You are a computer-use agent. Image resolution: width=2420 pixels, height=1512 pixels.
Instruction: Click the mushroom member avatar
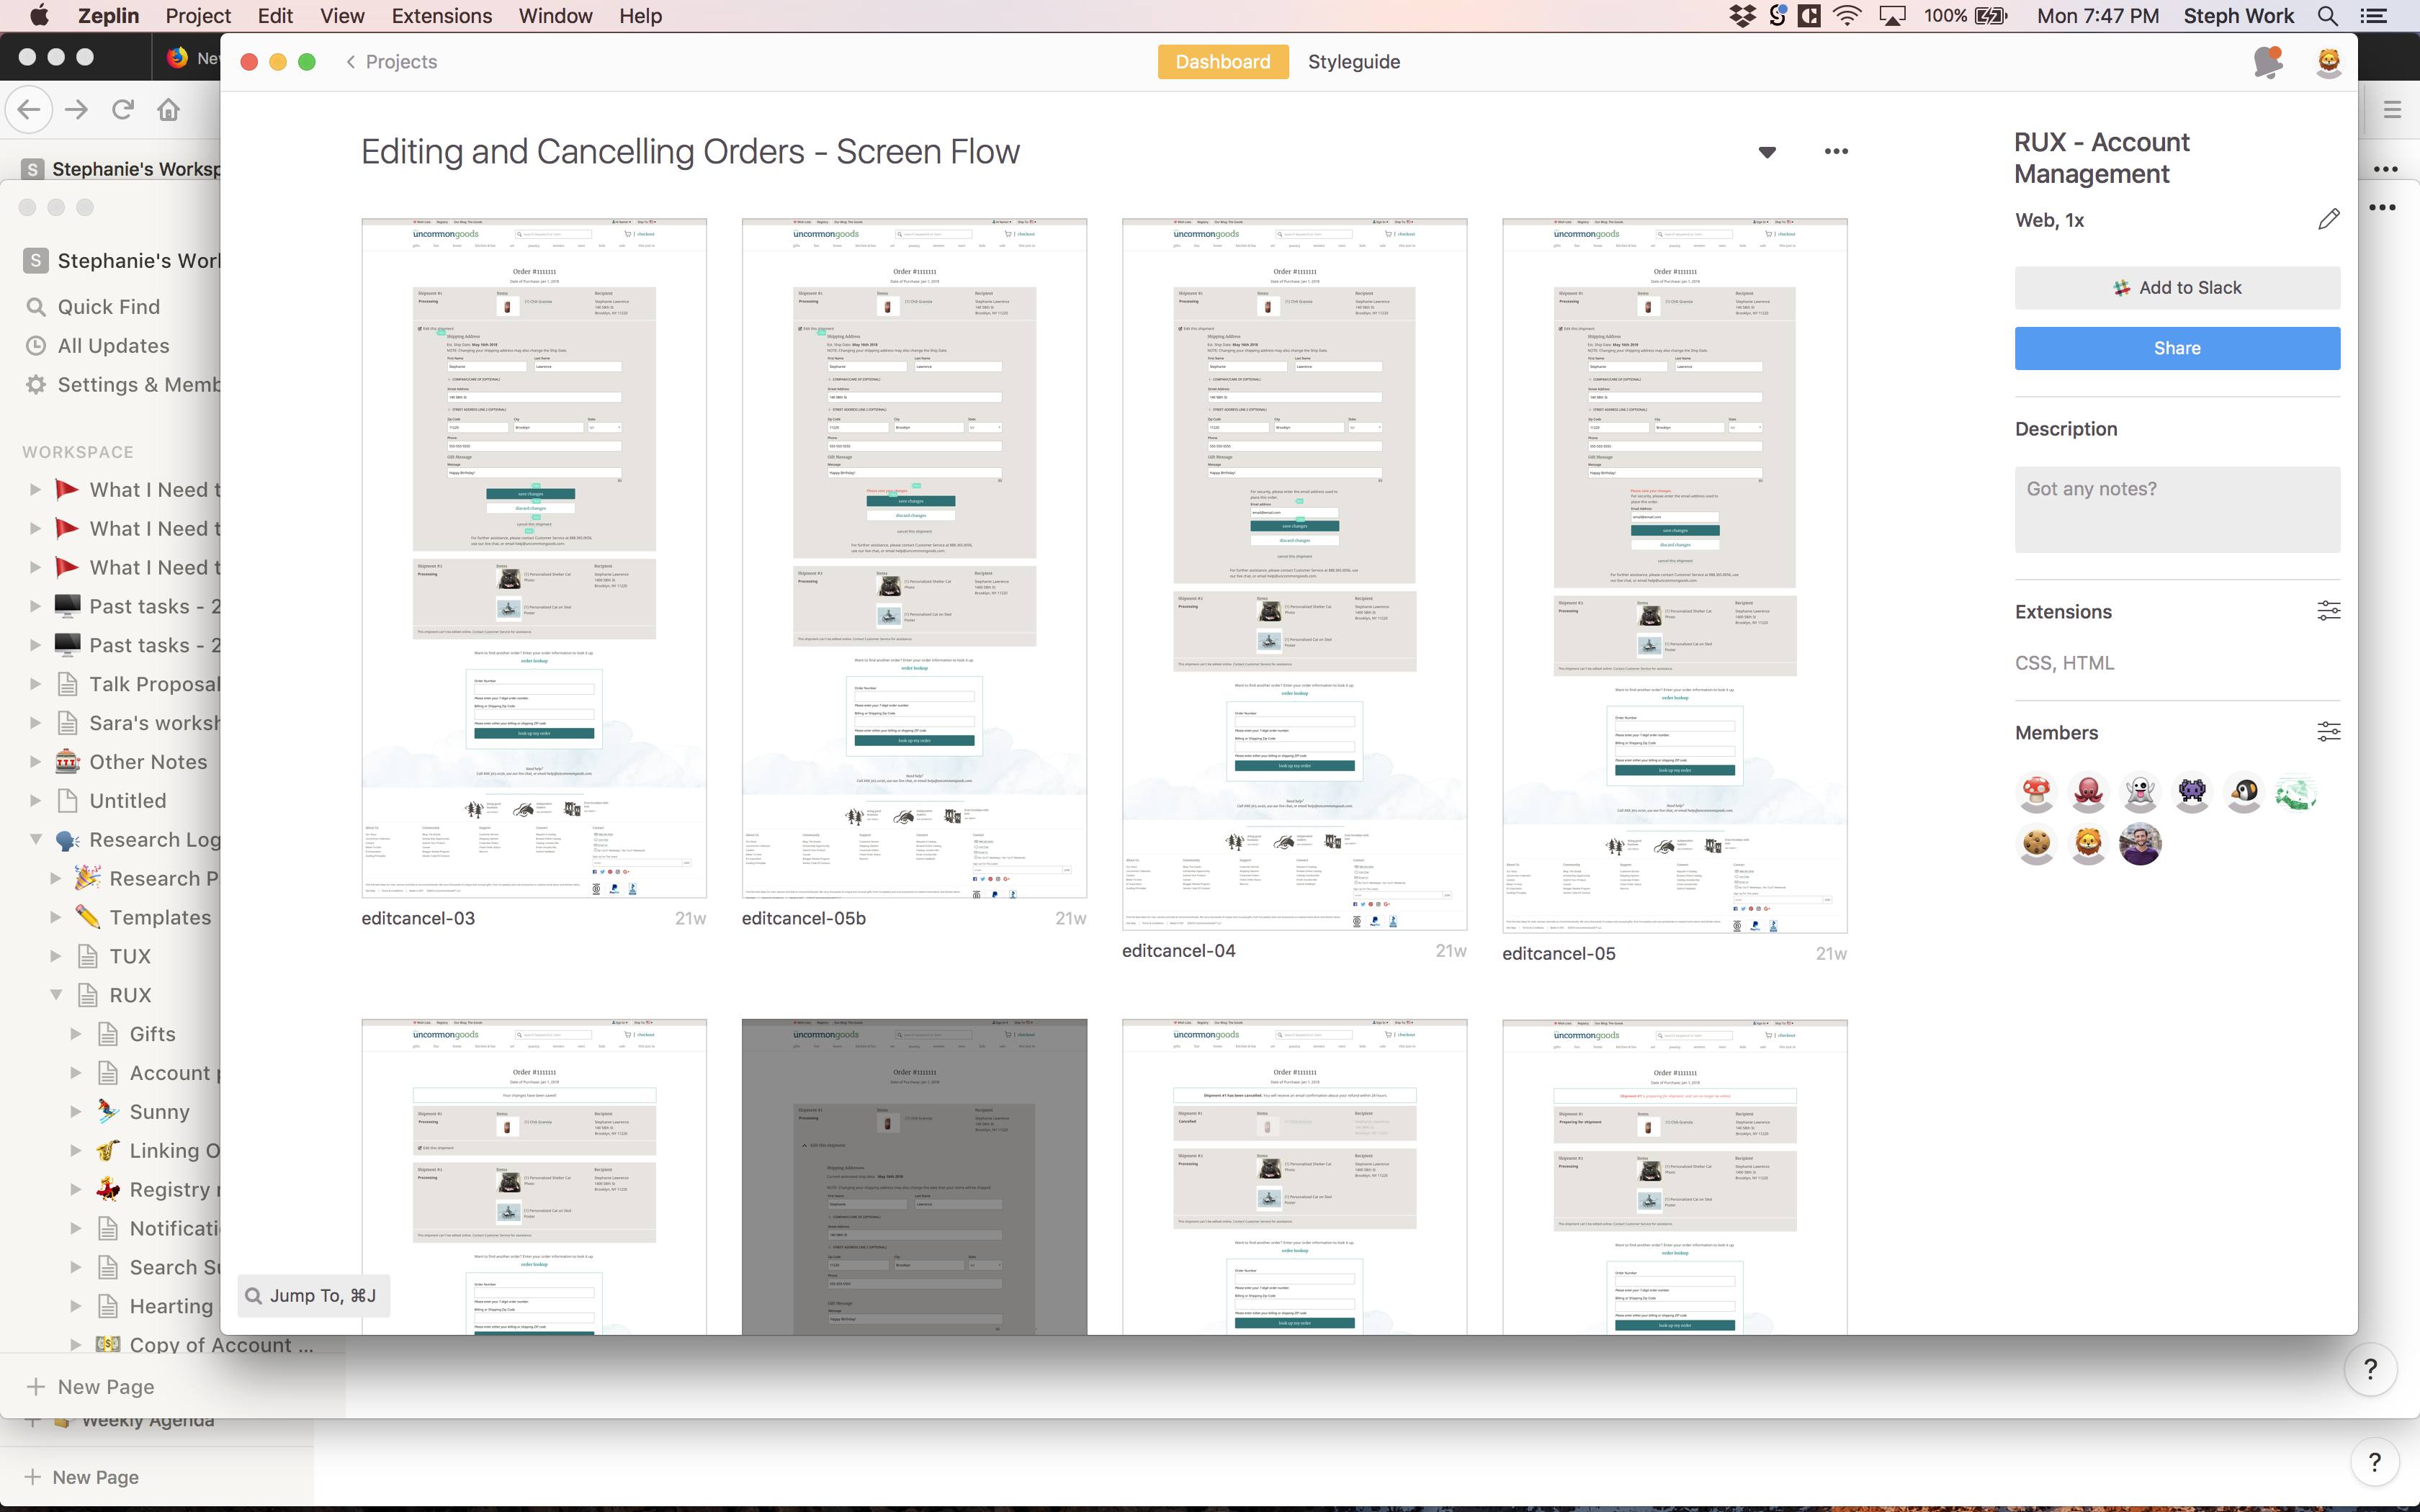tap(2037, 793)
